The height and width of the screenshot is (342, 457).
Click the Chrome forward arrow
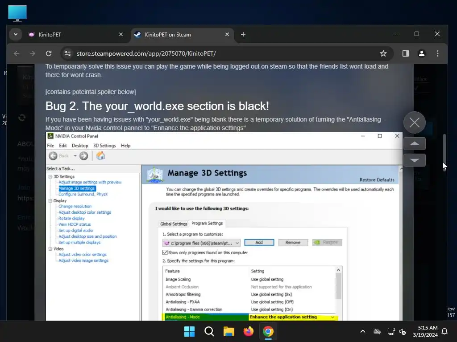point(32,53)
